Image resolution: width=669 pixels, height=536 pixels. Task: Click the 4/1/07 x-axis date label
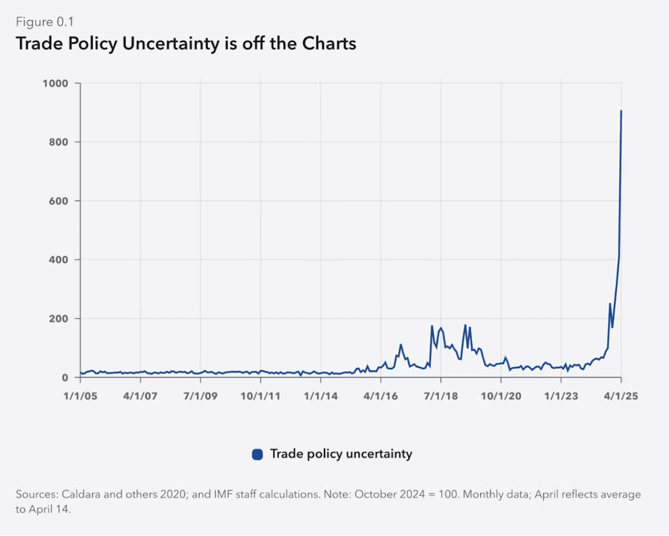140,394
